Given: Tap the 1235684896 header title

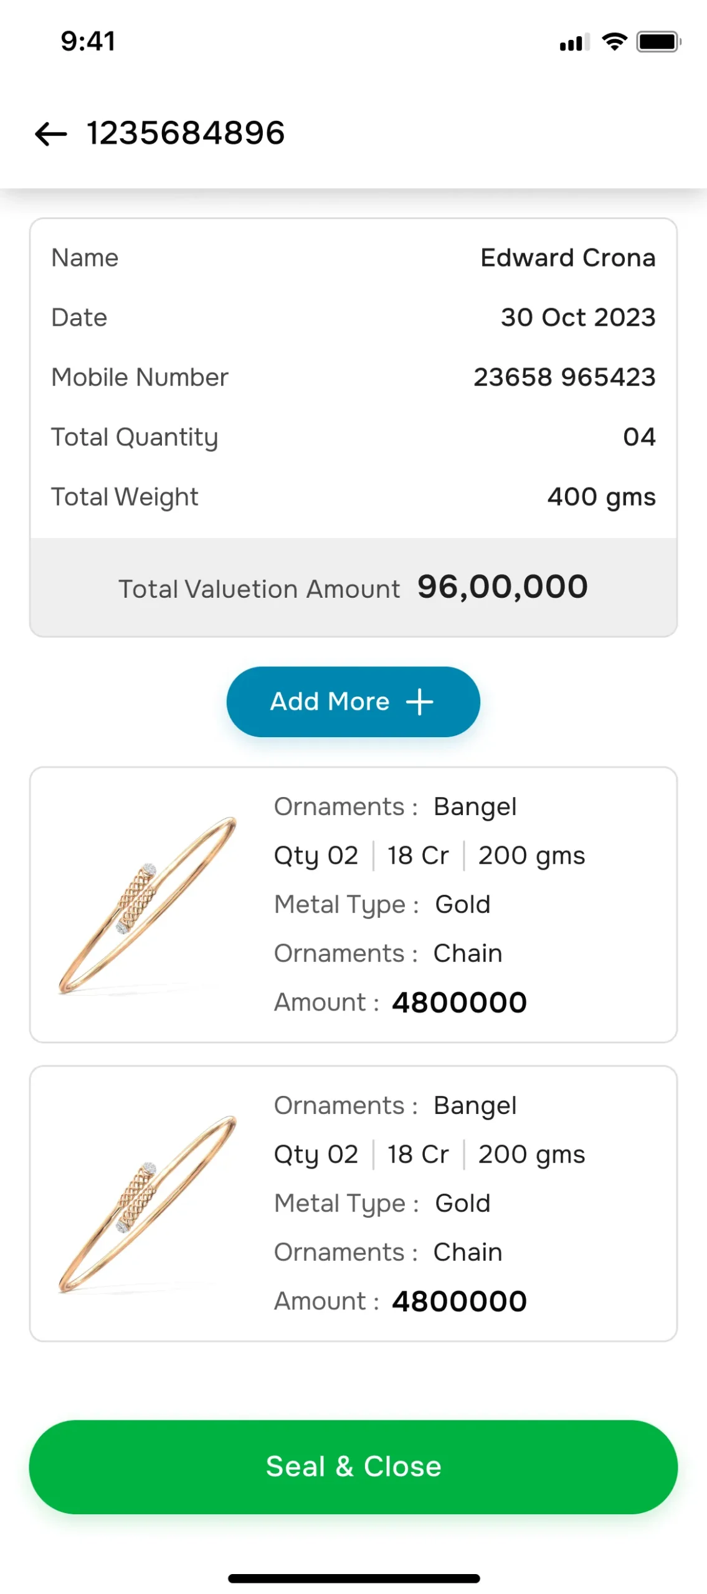Looking at the screenshot, I should (186, 133).
